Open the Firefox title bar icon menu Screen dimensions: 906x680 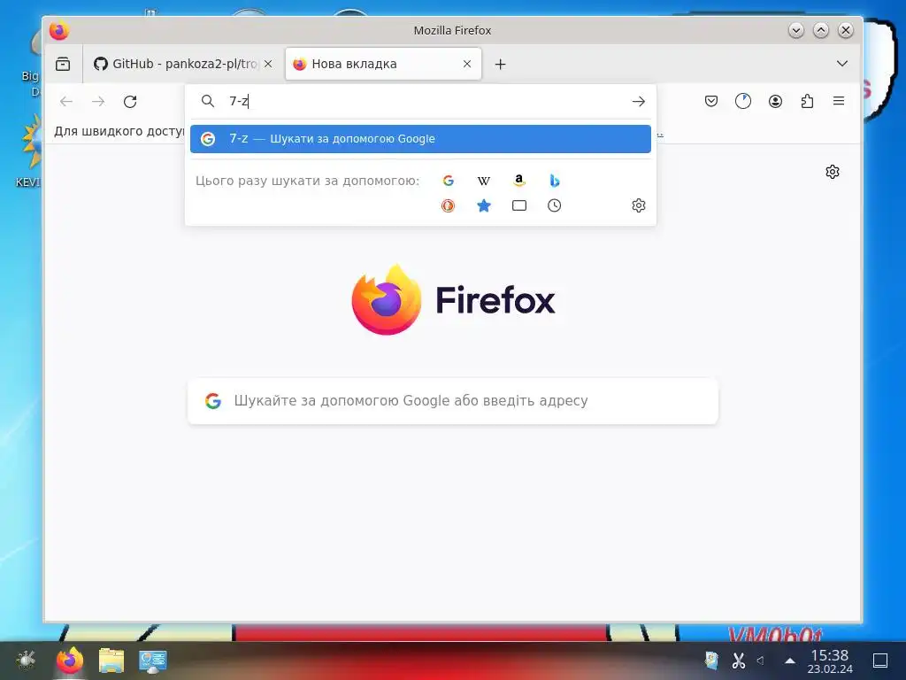[x=59, y=31]
